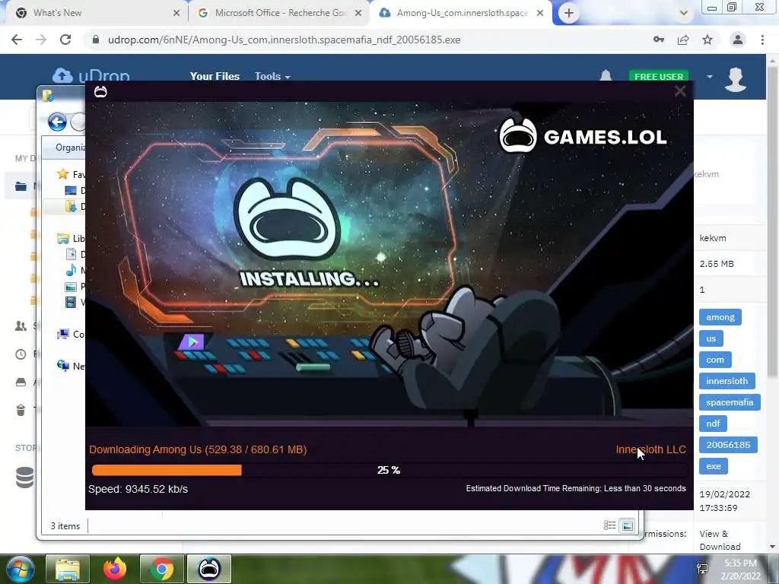
Task: Open Chrome from the taskbar
Action: (162, 569)
